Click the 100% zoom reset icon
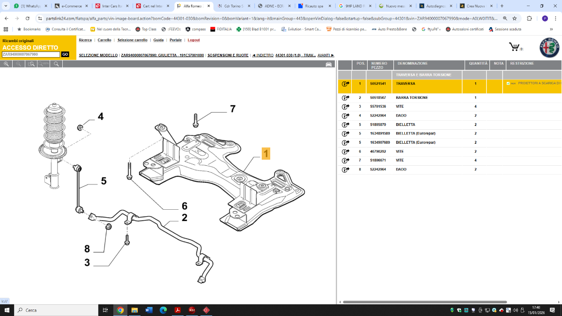This screenshot has width=562, height=316. coord(44,64)
